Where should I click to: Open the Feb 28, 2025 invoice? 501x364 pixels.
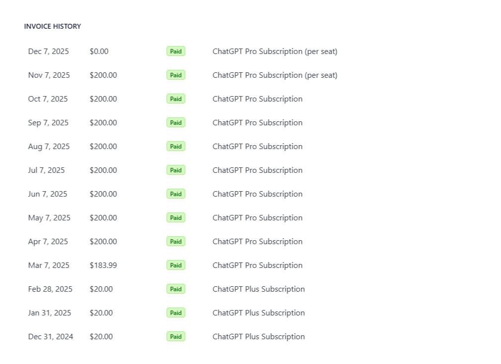[x=50, y=289]
